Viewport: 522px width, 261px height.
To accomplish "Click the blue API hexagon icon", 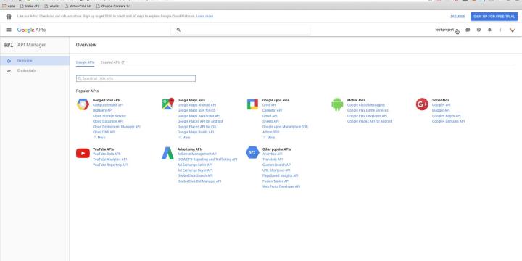I will tap(252, 152).
